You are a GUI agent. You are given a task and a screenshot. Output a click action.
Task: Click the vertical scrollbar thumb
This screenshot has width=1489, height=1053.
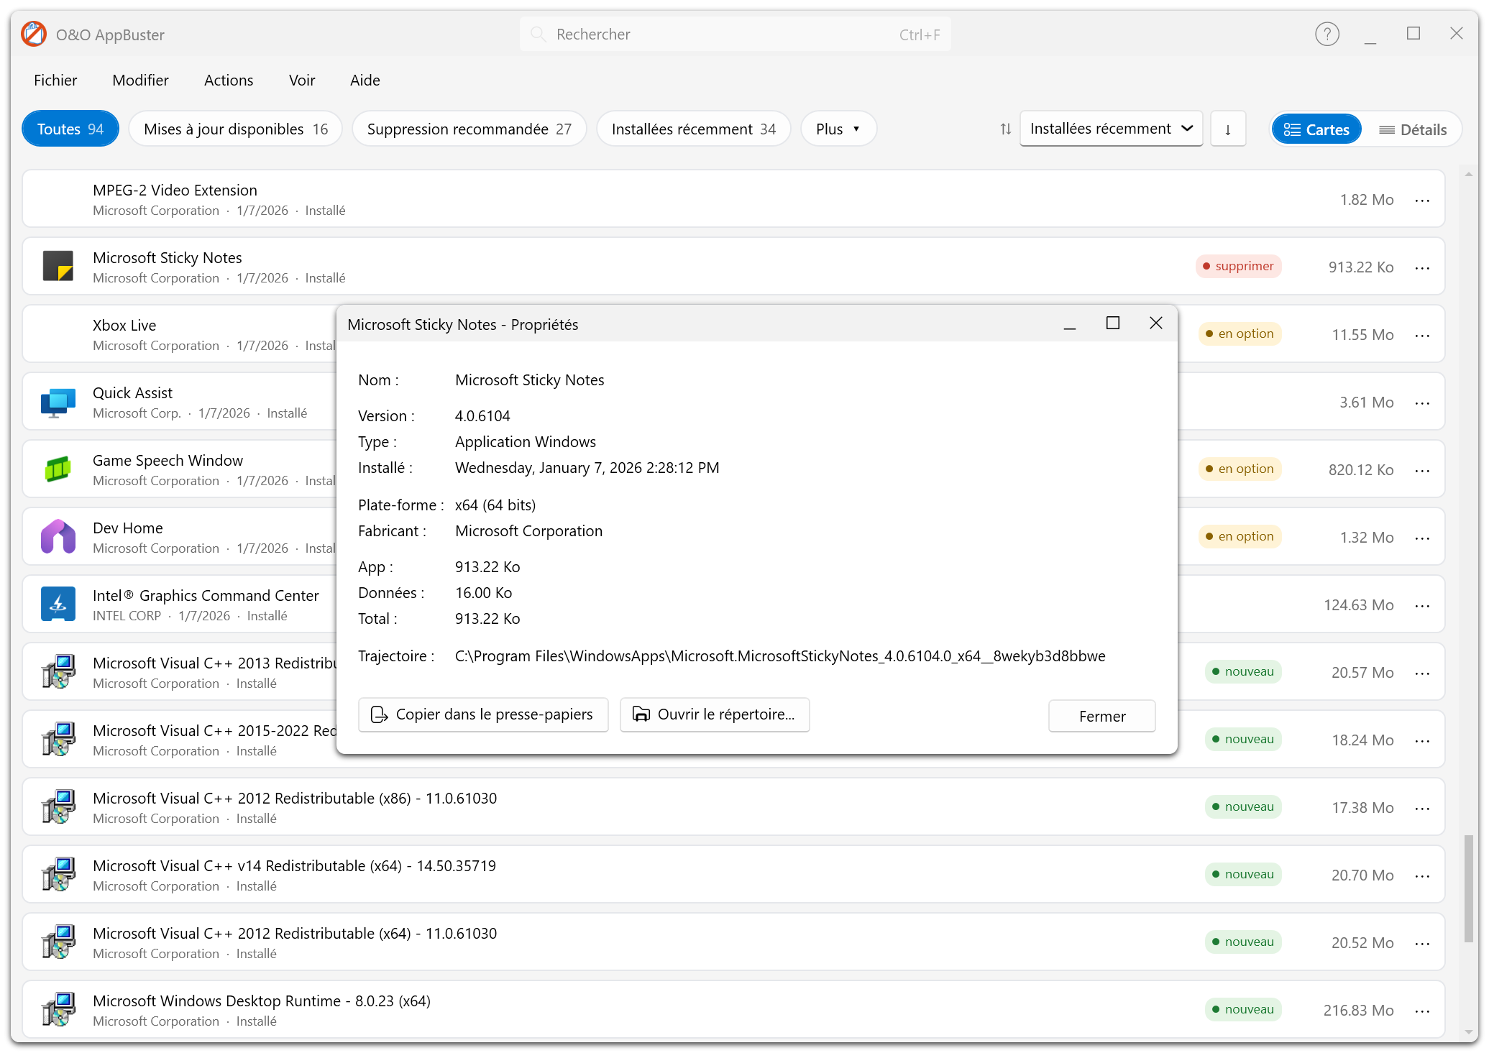point(1468,888)
